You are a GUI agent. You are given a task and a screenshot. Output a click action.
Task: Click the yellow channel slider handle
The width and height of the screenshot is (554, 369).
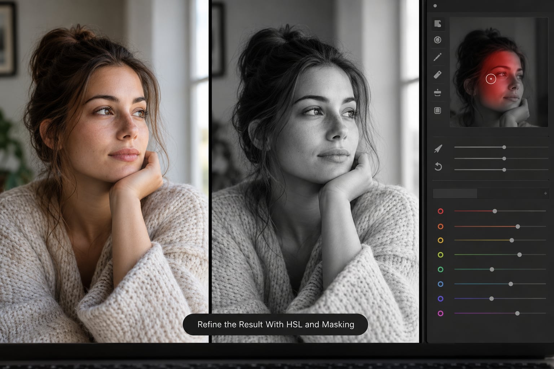coord(512,240)
